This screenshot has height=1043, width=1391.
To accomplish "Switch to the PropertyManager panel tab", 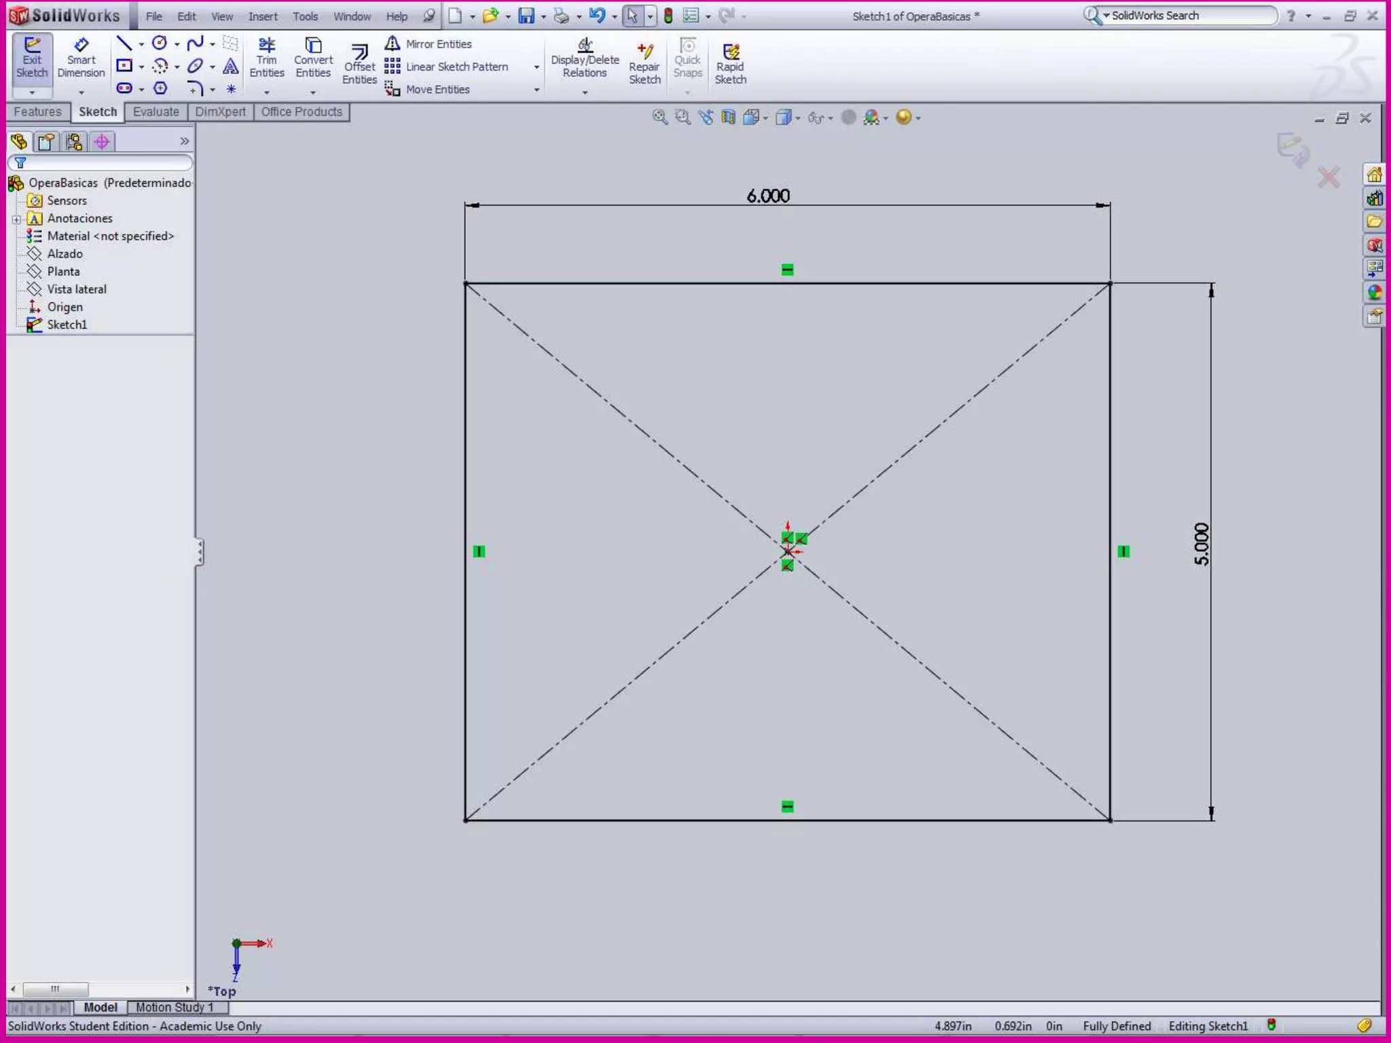I will 46,141.
